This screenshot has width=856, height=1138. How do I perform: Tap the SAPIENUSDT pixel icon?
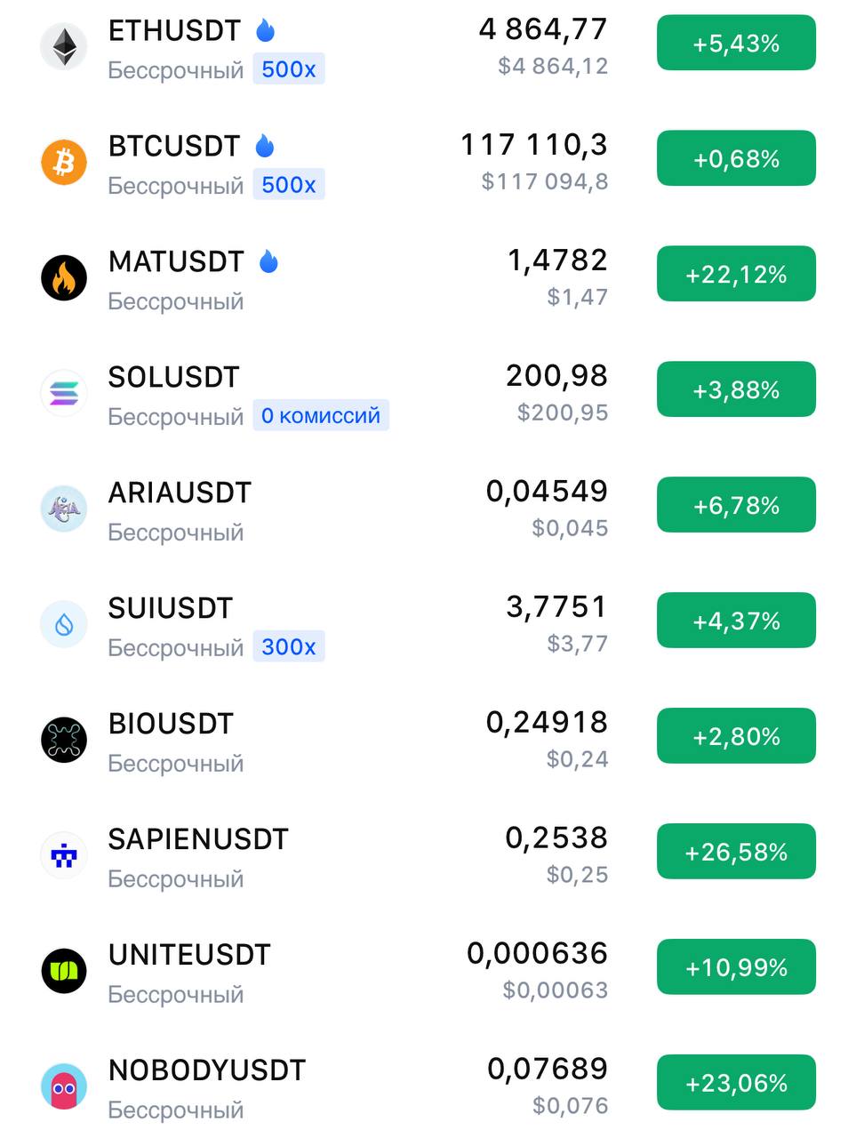coord(64,855)
